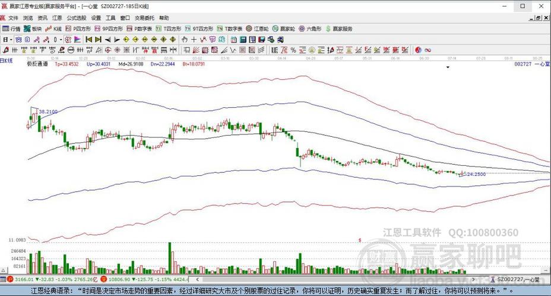This screenshot has height=296, width=551.
Task: Open the 六角形 hexagon tool
Action: click(x=311, y=29)
